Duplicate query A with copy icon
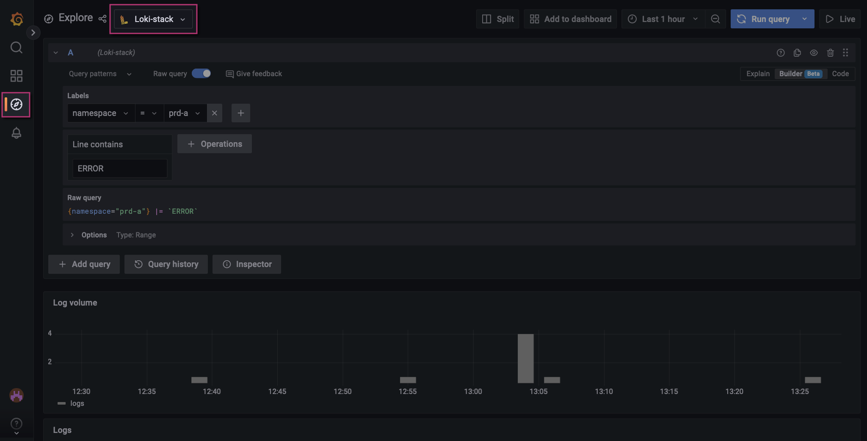Image resolution: width=867 pixels, height=441 pixels. [797, 52]
